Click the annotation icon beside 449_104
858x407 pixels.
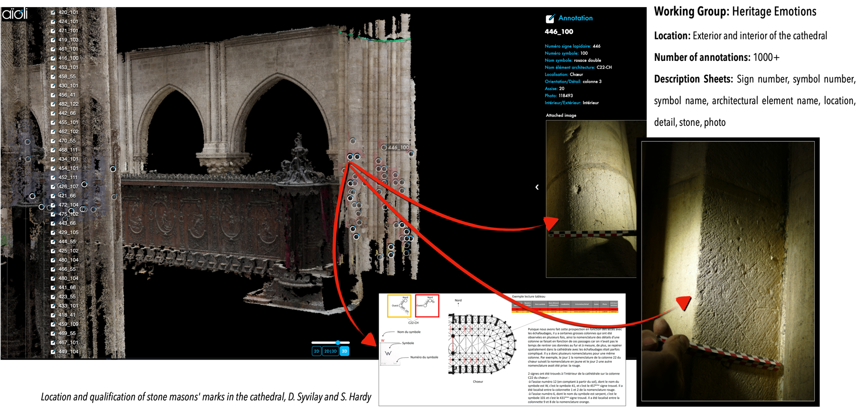pos(53,352)
